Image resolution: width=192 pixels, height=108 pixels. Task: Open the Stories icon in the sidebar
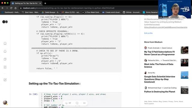click(5, 67)
